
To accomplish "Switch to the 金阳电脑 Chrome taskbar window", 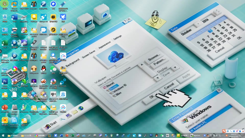I will (40, 135).
